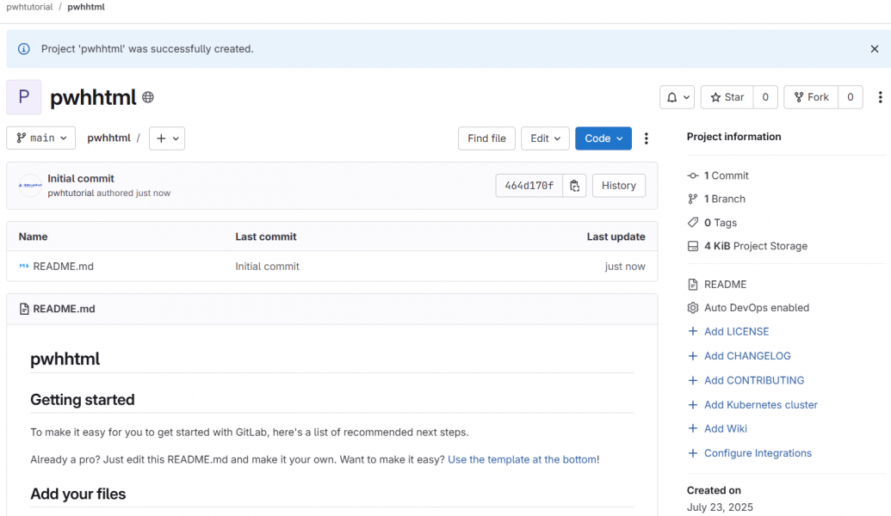This screenshot has height=516, width=891.
Task: Click the pwhtutorial author avatar
Action: 30,186
